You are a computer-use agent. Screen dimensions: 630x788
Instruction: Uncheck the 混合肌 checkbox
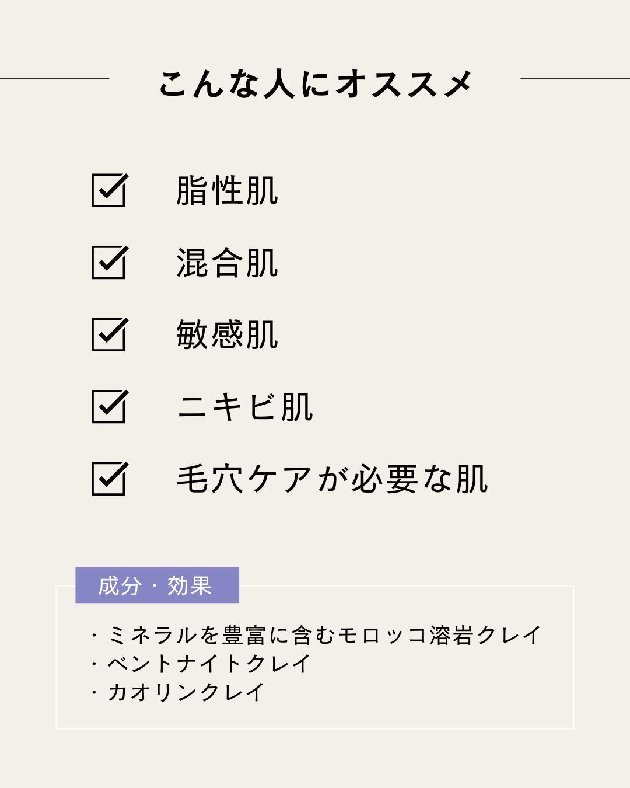(108, 262)
